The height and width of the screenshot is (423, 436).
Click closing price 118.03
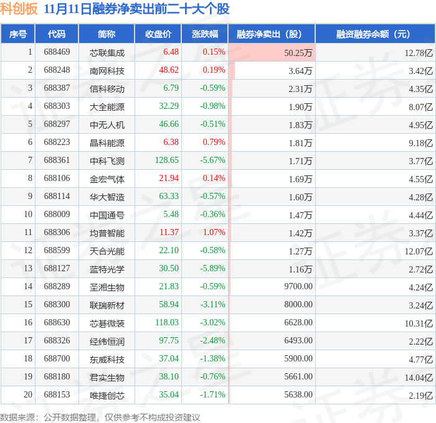pyautogui.click(x=167, y=323)
